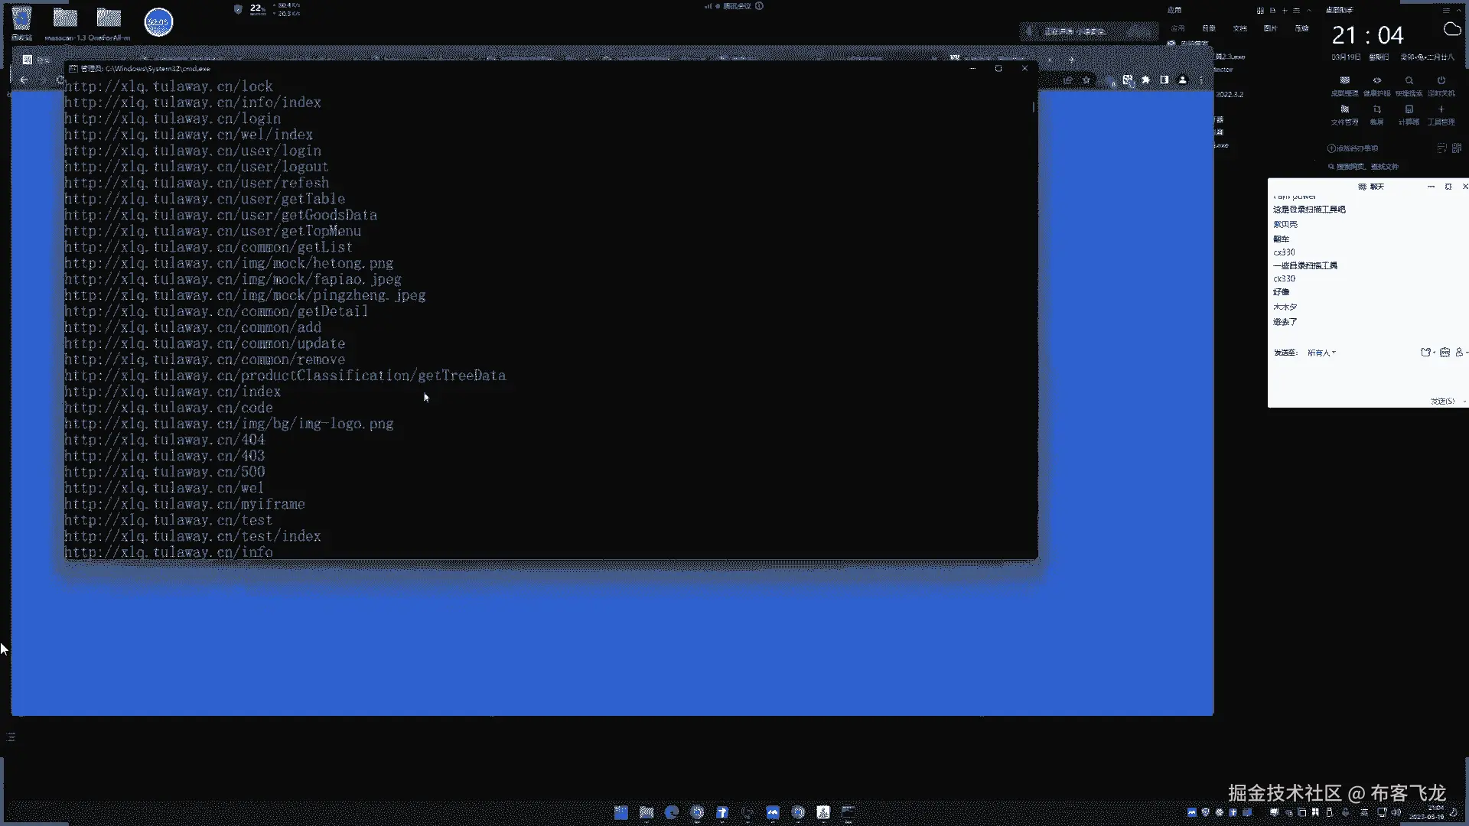Click the weather cloud icon
Image resolution: width=1469 pixels, height=826 pixels.
1451,30
